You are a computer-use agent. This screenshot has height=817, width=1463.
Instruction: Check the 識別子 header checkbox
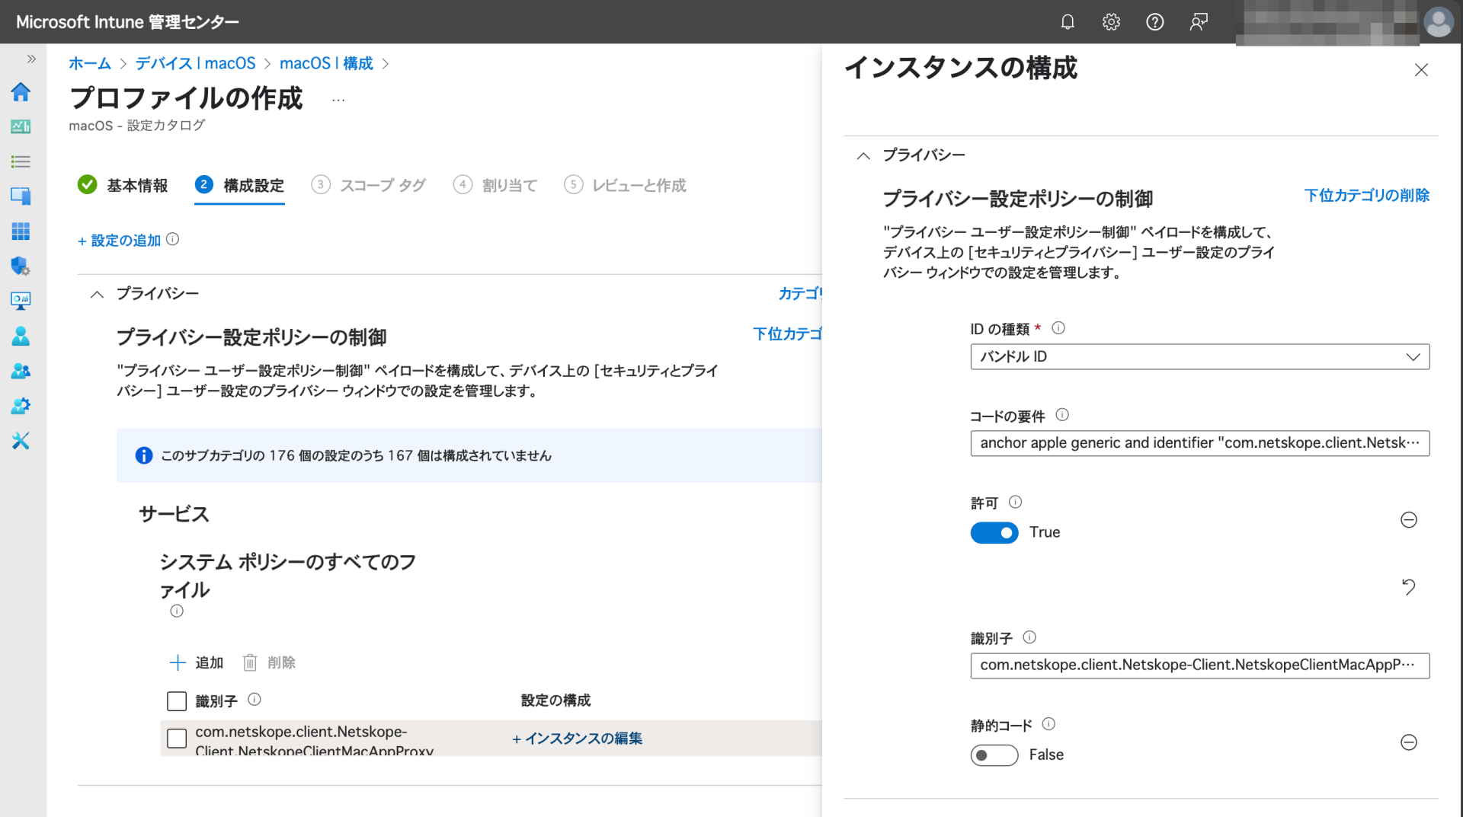coord(176,701)
